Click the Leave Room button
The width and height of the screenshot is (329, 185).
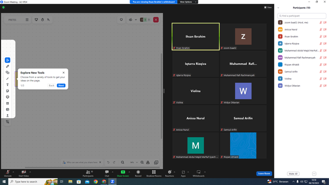pyautogui.click(x=264, y=174)
